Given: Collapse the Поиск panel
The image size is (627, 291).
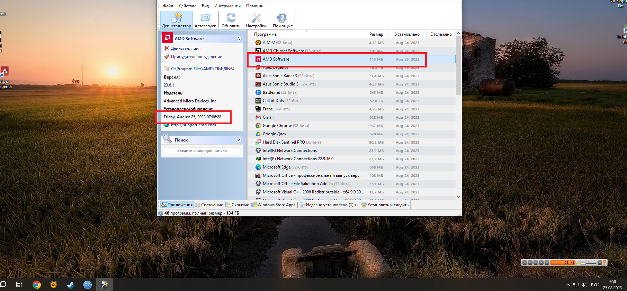Looking at the screenshot, I should pyautogui.click(x=239, y=140).
